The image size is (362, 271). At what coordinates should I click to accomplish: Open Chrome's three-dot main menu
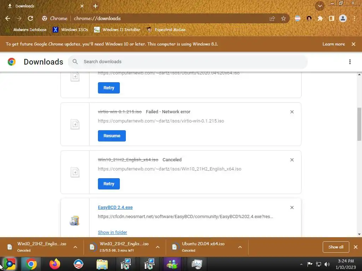click(x=354, y=18)
